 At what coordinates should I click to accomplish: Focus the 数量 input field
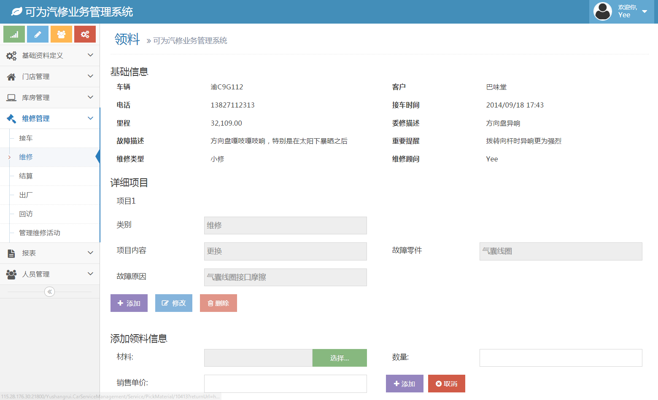(x=561, y=358)
